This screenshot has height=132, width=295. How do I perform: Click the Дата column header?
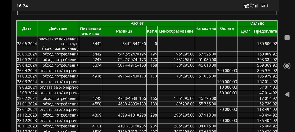[x=27, y=28]
